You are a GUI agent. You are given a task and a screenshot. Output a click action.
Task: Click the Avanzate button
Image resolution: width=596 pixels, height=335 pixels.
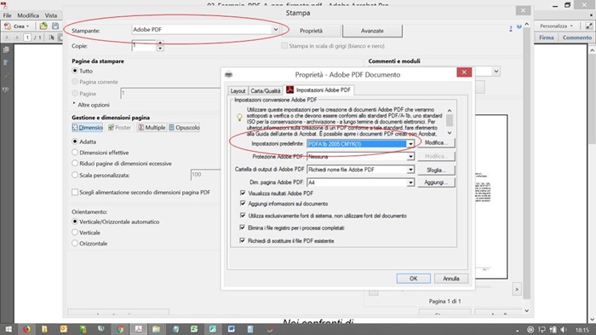(372, 31)
